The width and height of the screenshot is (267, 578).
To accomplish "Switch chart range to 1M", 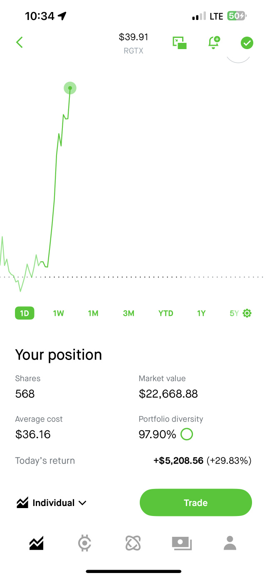I will (93, 313).
